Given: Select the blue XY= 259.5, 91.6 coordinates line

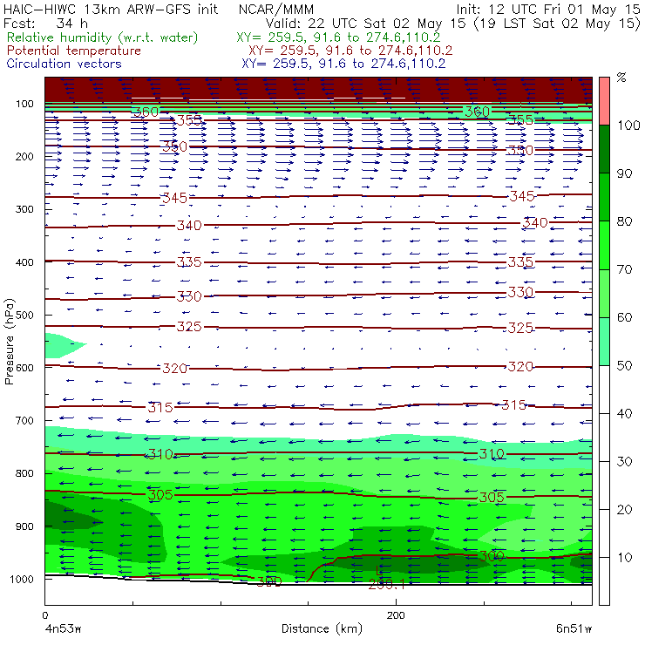Looking at the screenshot, I should [x=343, y=64].
